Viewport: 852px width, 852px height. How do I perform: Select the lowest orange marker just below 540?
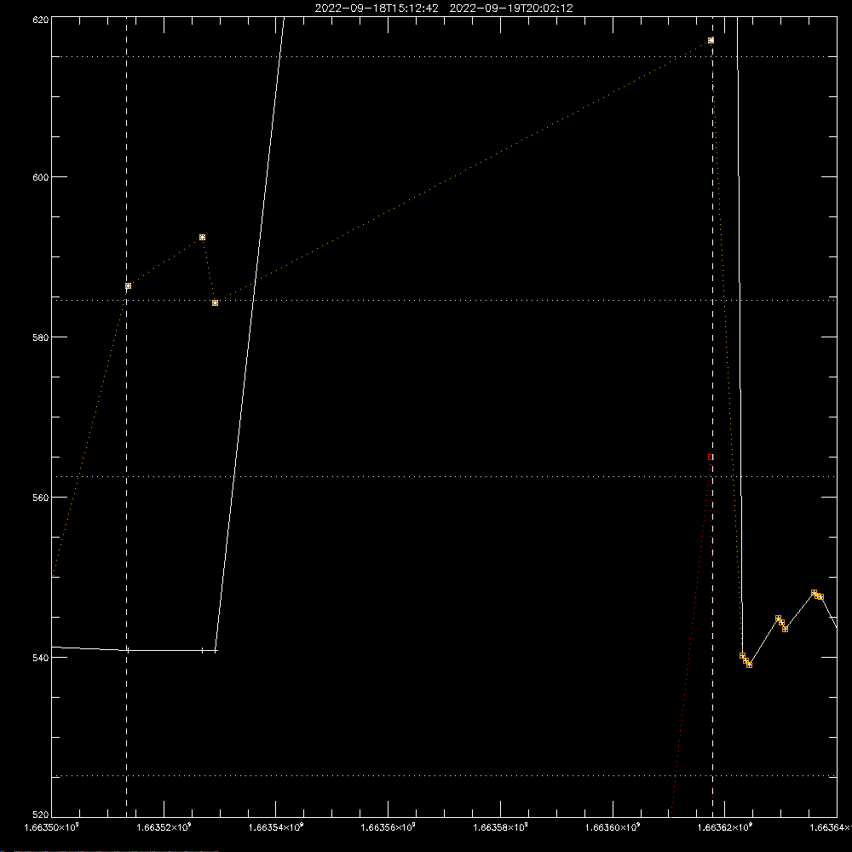click(749, 665)
